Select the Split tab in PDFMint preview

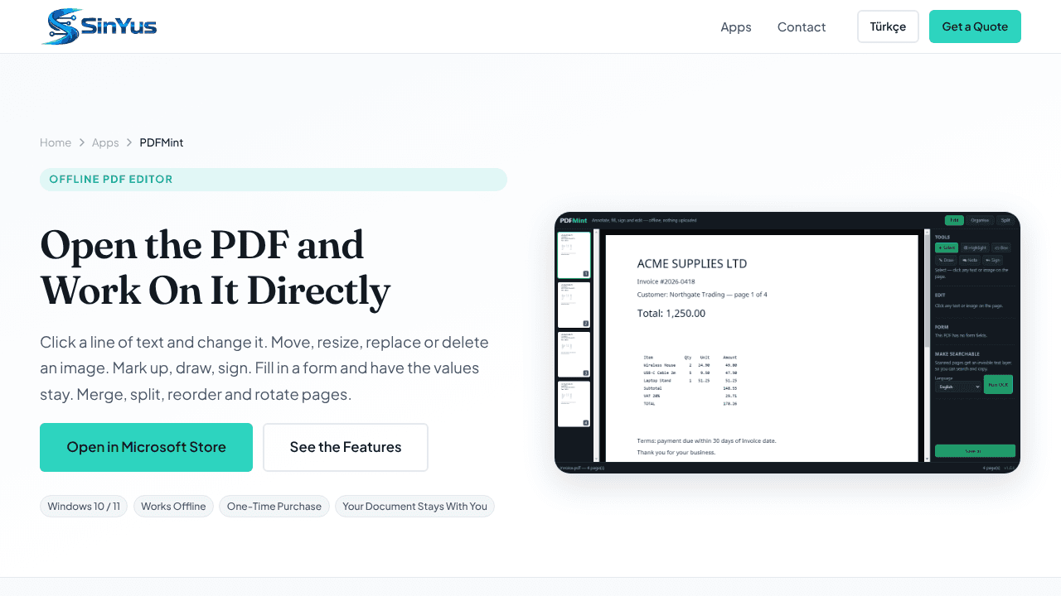coord(1005,220)
